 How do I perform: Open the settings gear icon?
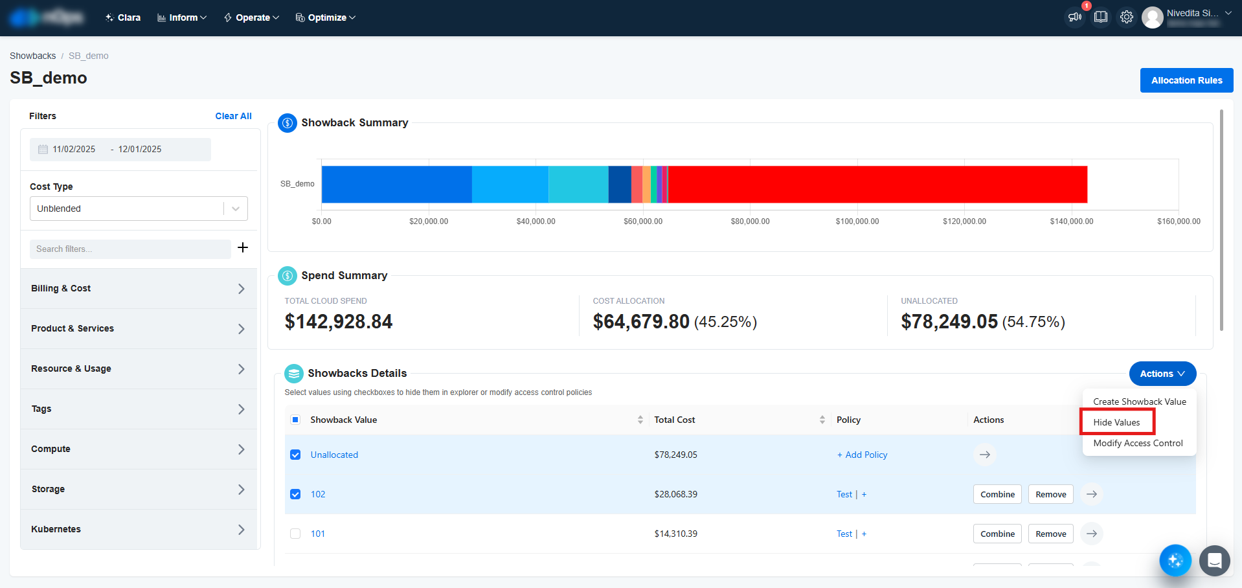pos(1127,17)
